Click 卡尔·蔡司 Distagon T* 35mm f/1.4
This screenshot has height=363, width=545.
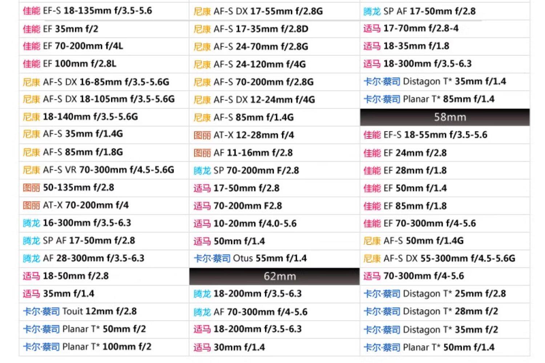pos(445,82)
